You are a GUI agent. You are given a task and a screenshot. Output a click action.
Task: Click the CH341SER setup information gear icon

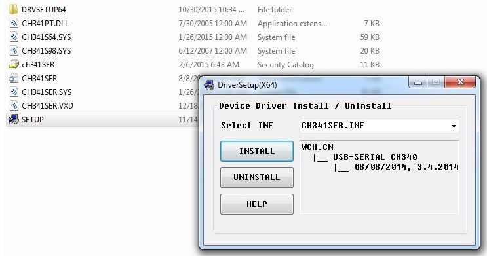pyautogui.click(x=14, y=78)
